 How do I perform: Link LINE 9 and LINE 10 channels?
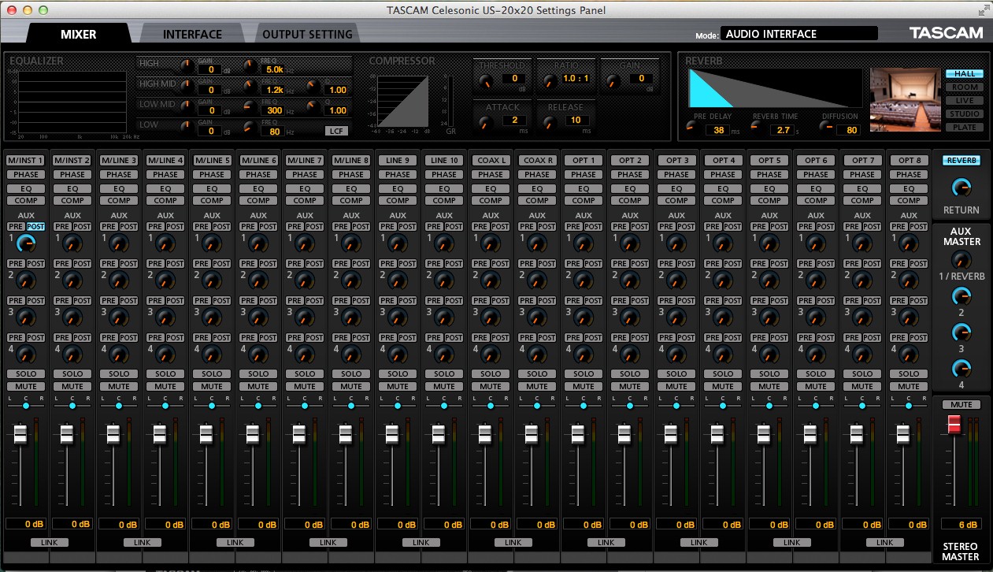pyautogui.click(x=421, y=542)
